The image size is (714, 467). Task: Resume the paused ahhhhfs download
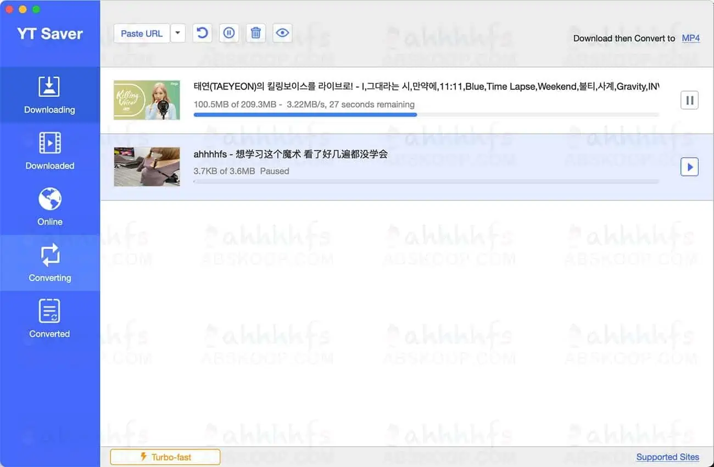point(689,167)
